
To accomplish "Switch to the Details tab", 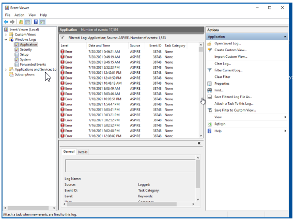I will 83,152.
